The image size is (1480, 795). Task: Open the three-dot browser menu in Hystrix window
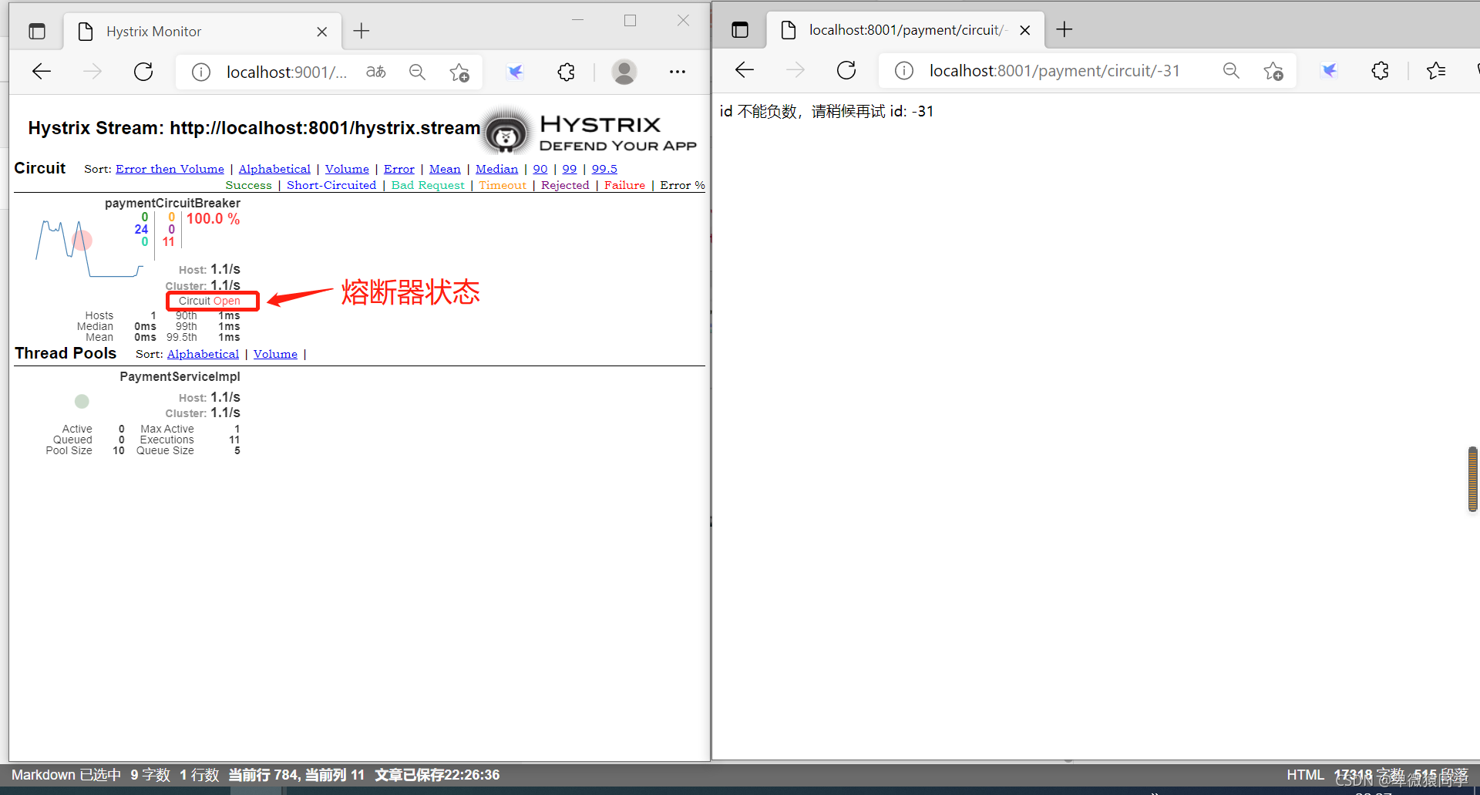point(678,72)
